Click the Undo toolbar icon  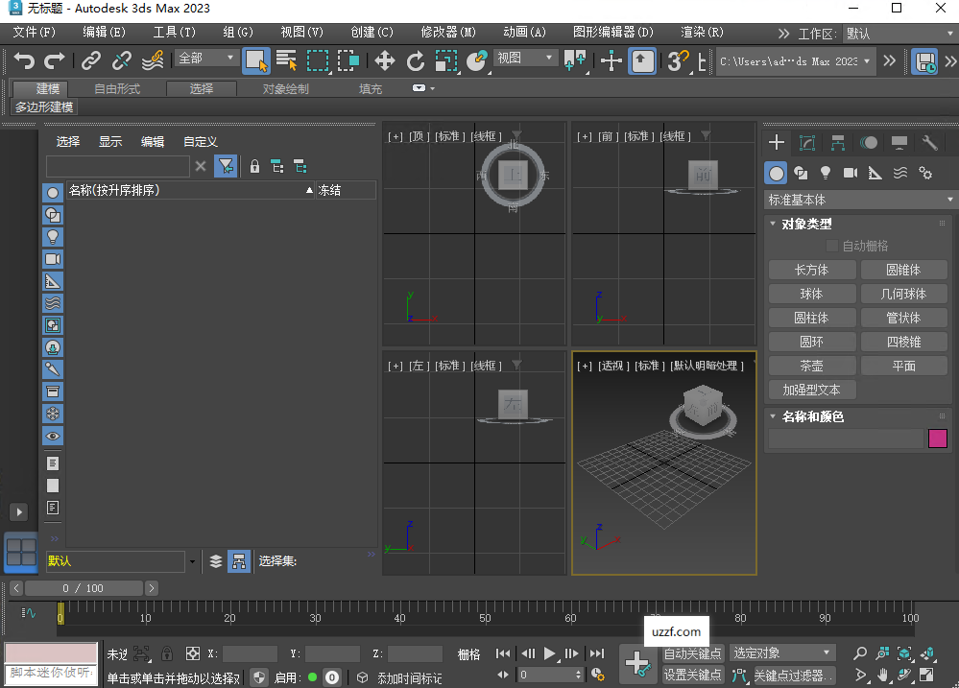click(x=23, y=60)
